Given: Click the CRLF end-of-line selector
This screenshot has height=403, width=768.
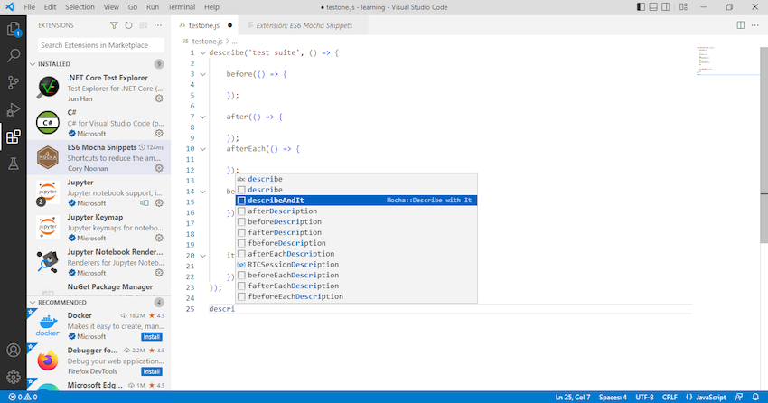Looking at the screenshot, I should [x=670, y=397].
